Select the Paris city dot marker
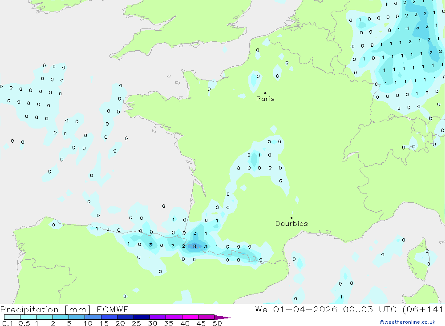This screenshot has width=445, height=326. [x=265, y=93]
